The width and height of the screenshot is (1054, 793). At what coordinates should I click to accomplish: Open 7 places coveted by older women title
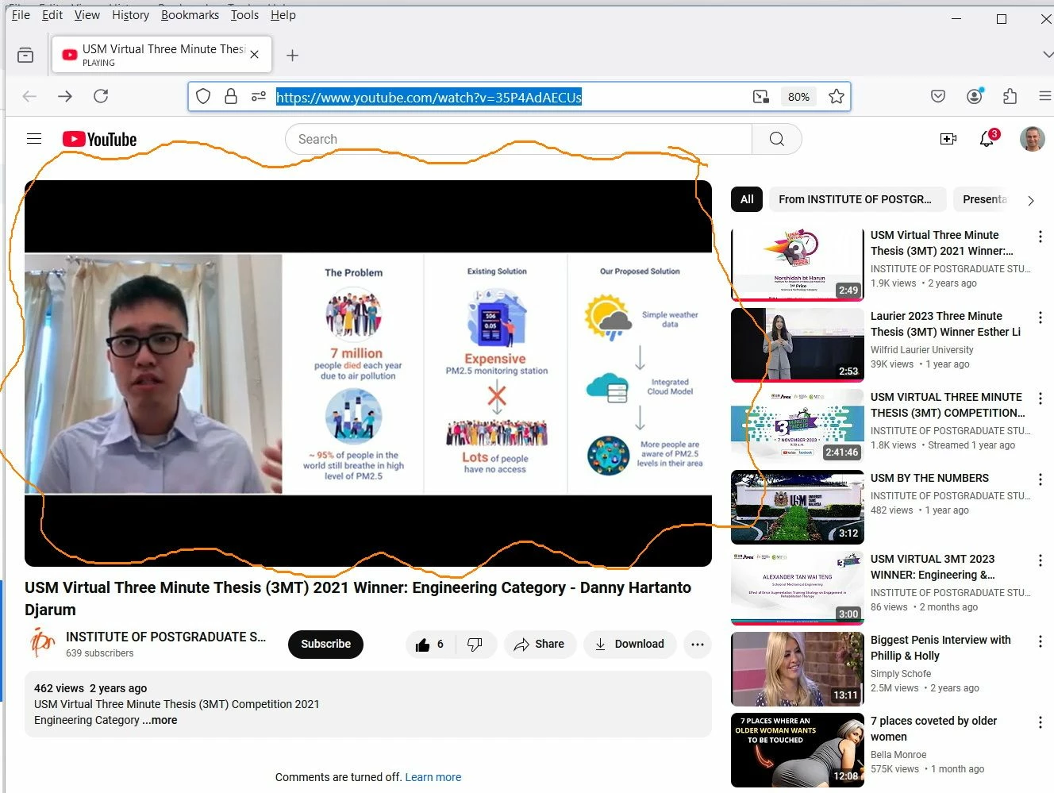pyautogui.click(x=934, y=729)
